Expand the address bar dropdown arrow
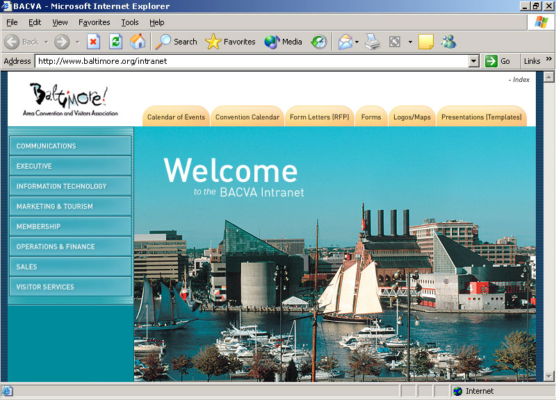Image resolution: width=556 pixels, height=400 pixels. (x=473, y=61)
